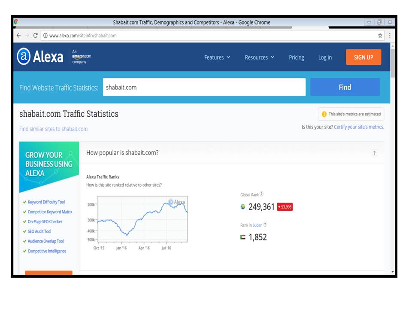
Task: Click This site's metrics are estimated notice
Action: 351,114
